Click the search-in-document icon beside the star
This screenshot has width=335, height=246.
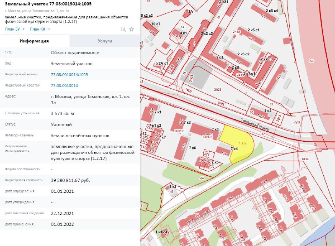(x=123, y=29)
